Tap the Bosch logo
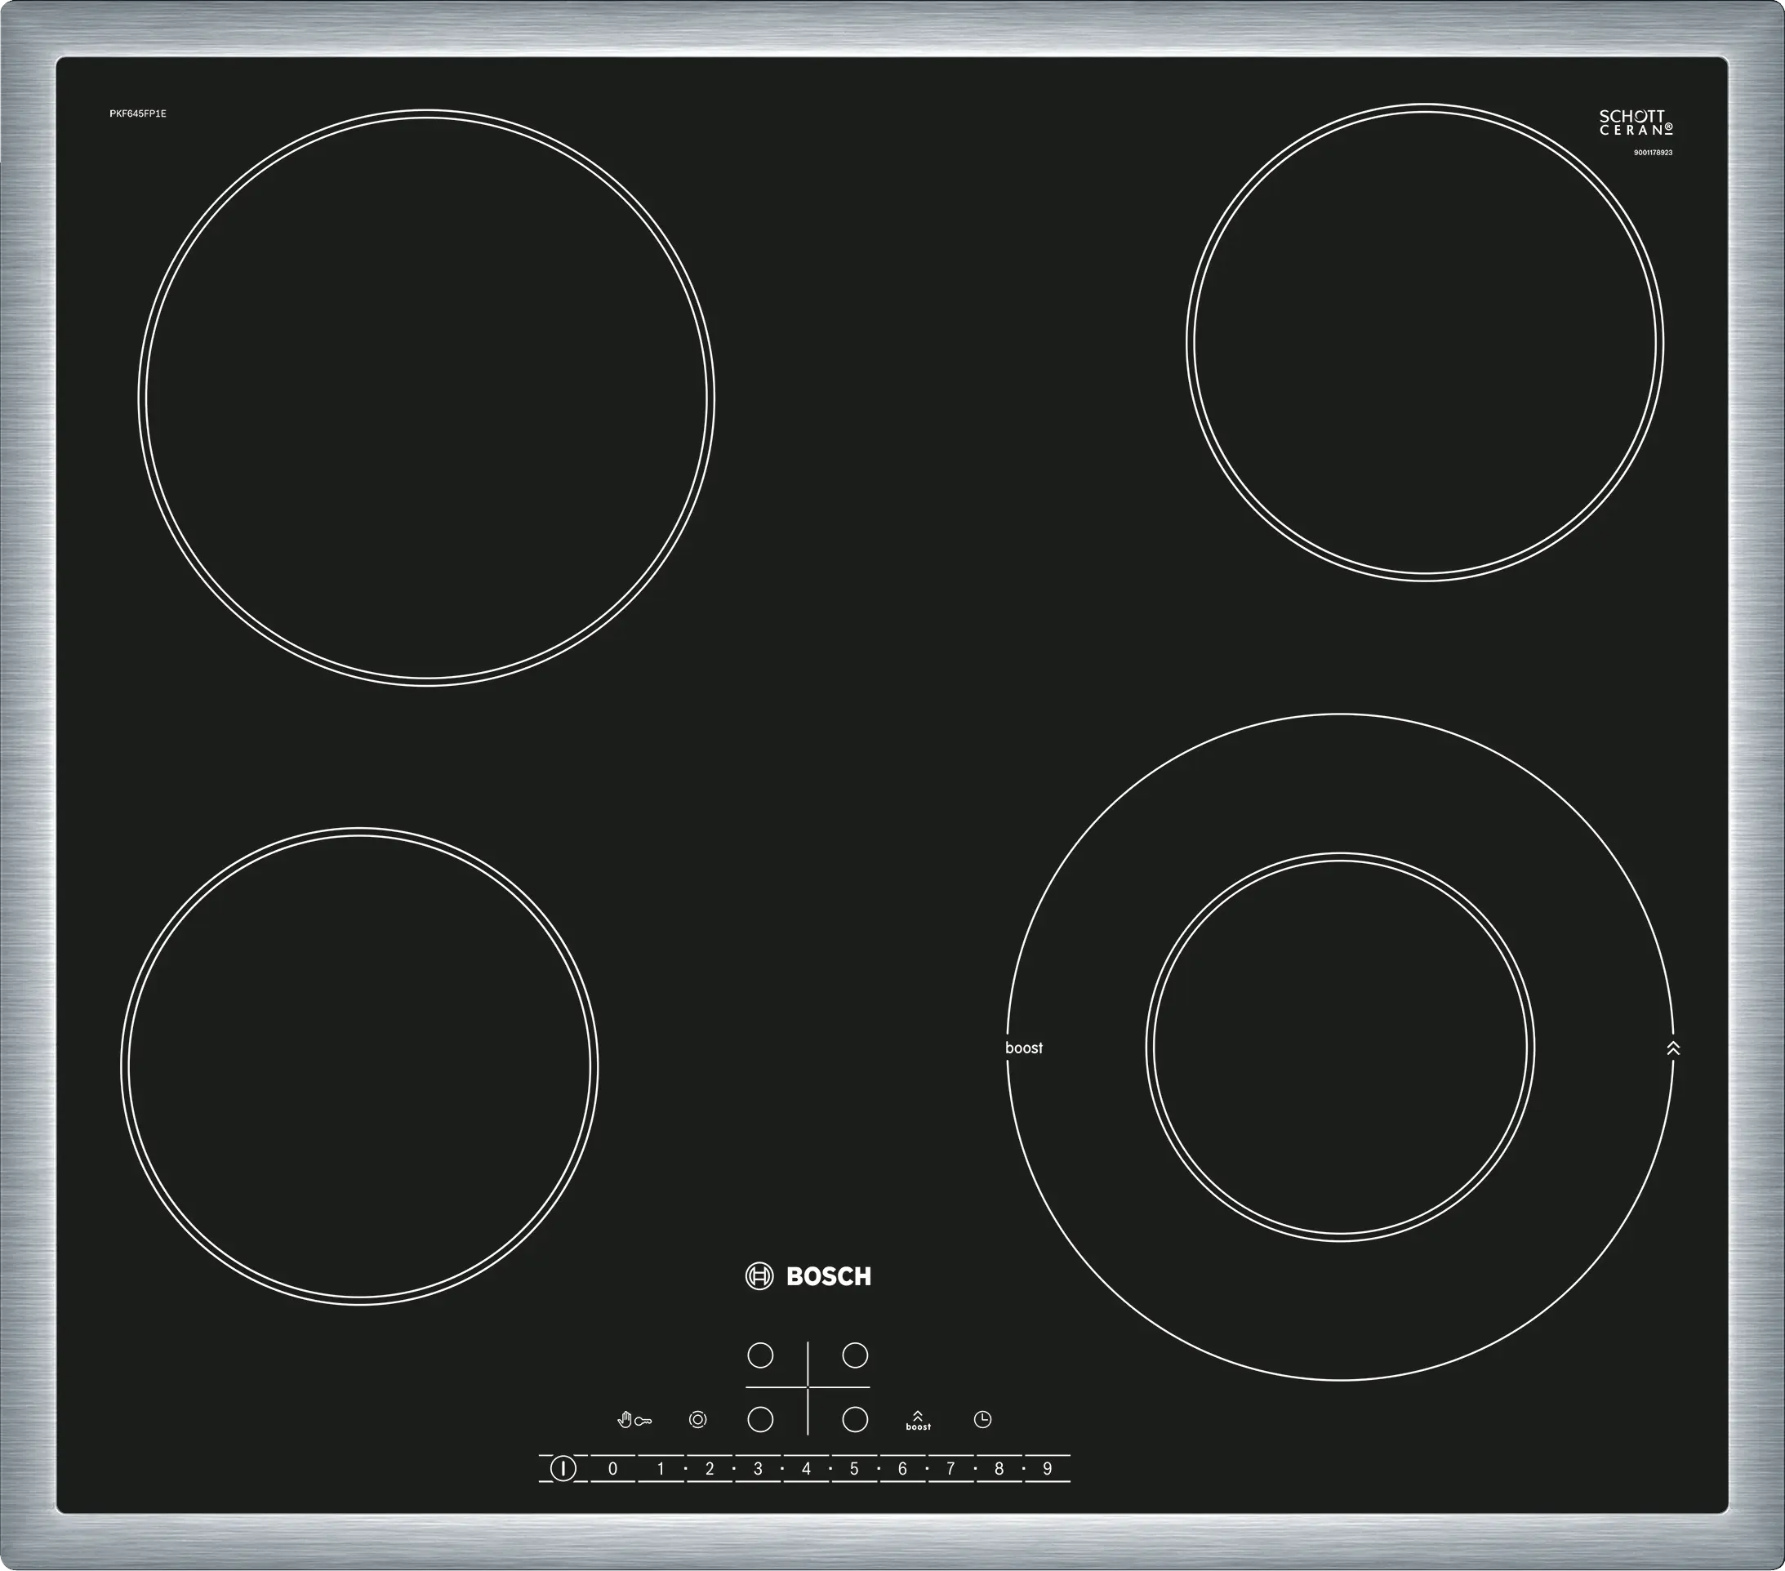Image resolution: width=1785 pixels, height=1571 pixels. [808, 1277]
